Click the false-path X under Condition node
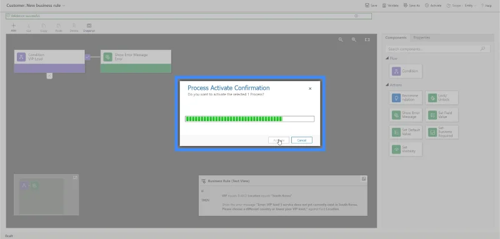 click(x=49, y=76)
